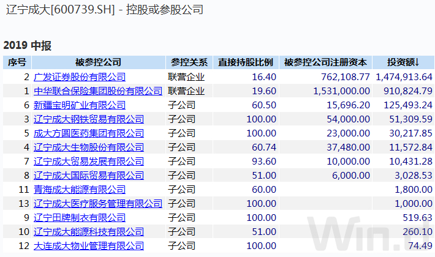
Task: Select investment value 910,824.79
Action: click(x=408, y=91)
